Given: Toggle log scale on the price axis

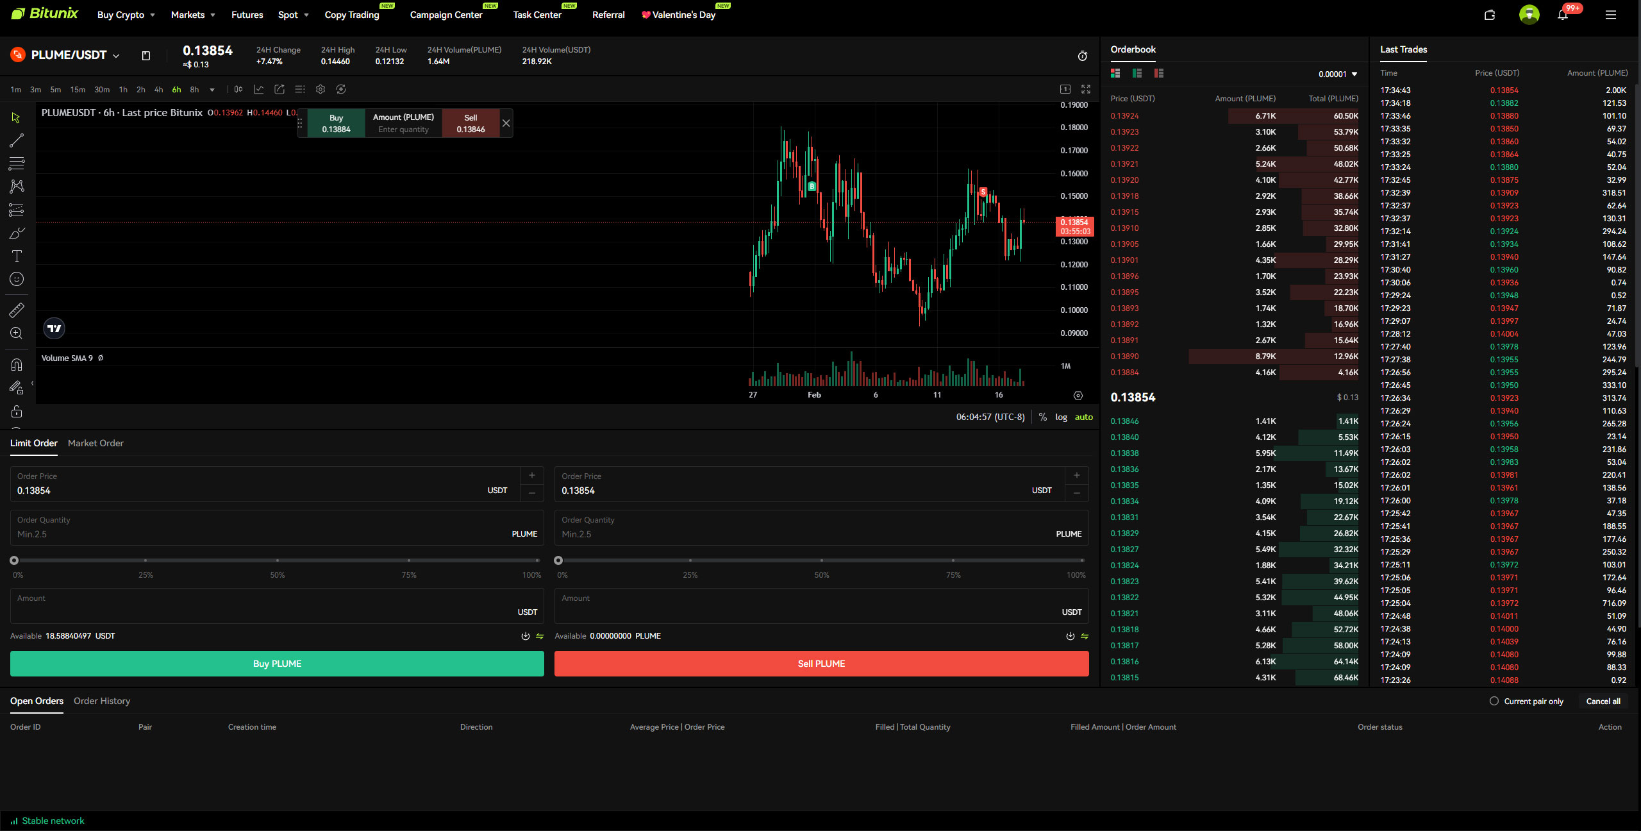Looking at the screenshot, I should pyautogui.click(x=1062, y=417).
